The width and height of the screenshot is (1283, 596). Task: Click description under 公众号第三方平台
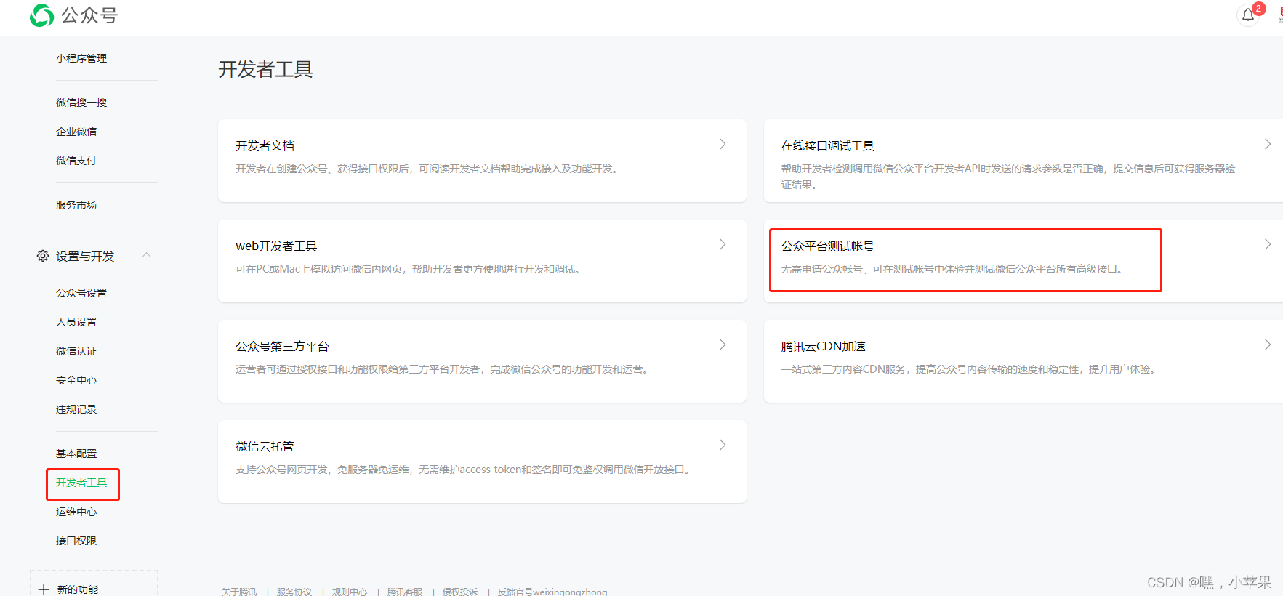click(443, 369)
